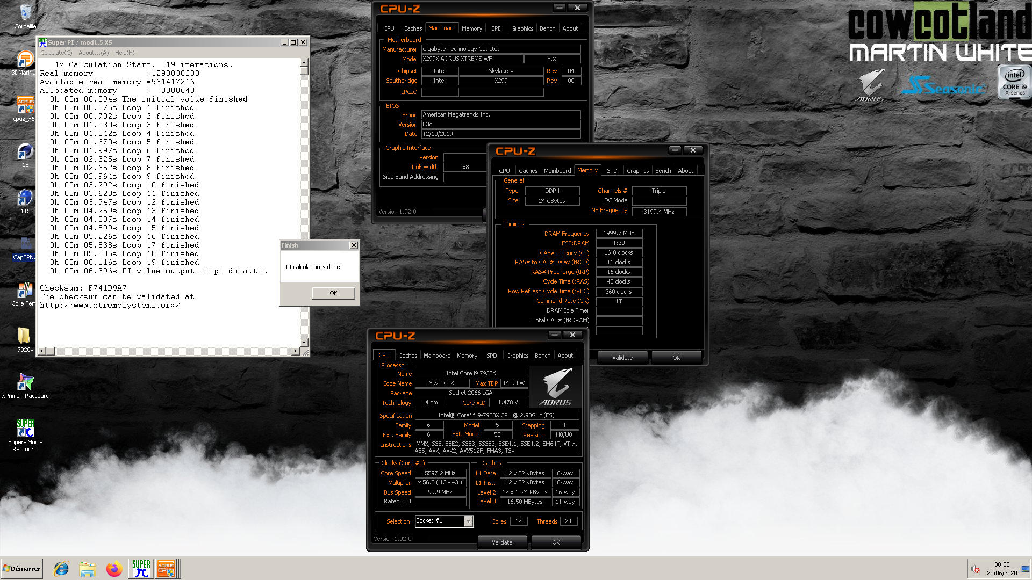Close the Finish dialog with X
This screenshot has width=1032, height=580.
click(x=353, y=245)
